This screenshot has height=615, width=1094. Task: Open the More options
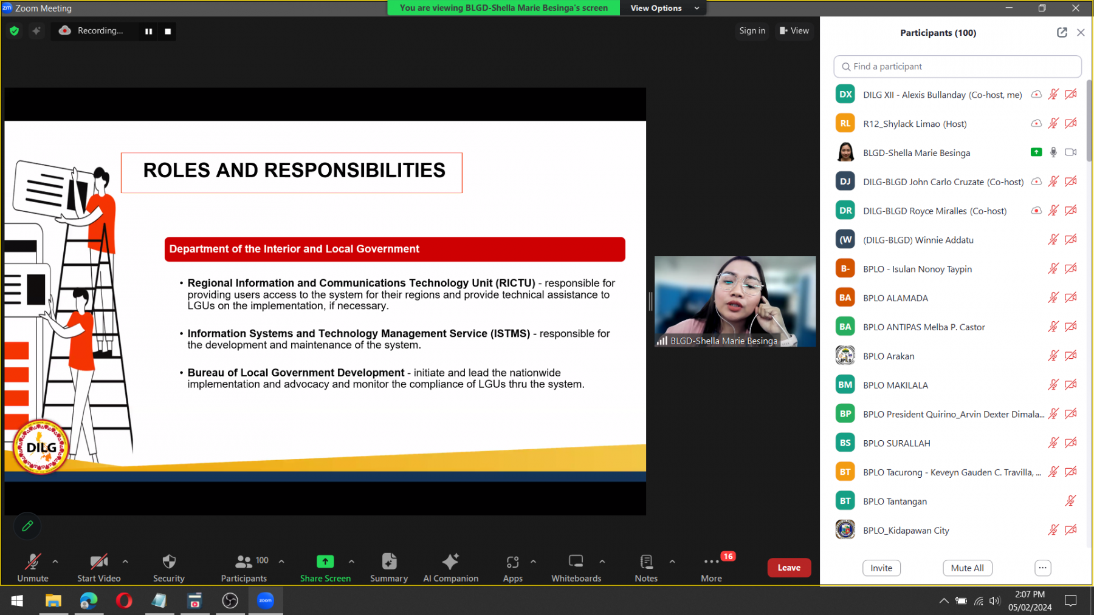tap(711, 568)
